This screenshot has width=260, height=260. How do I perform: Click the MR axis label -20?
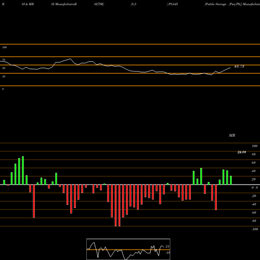(x=254, y=196)
